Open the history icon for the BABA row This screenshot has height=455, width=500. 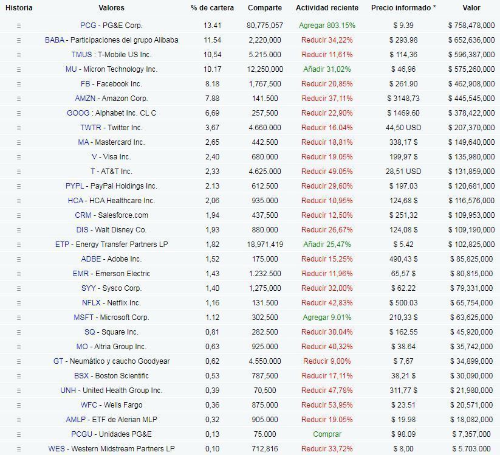tap(19, 41)
